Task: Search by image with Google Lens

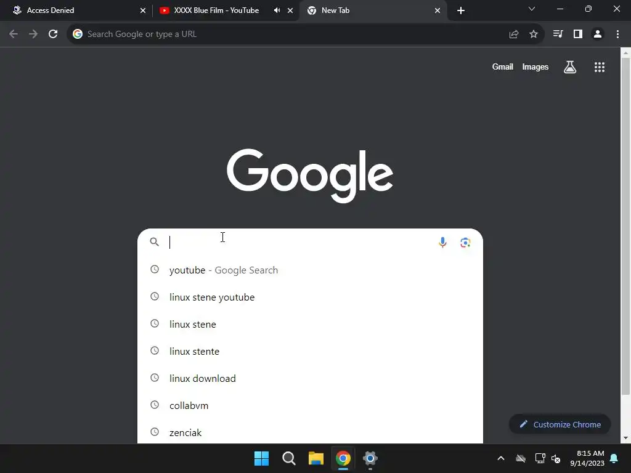Action: coord(466,242)
